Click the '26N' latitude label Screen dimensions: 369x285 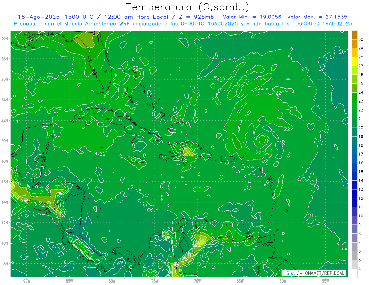click(5, 79)
